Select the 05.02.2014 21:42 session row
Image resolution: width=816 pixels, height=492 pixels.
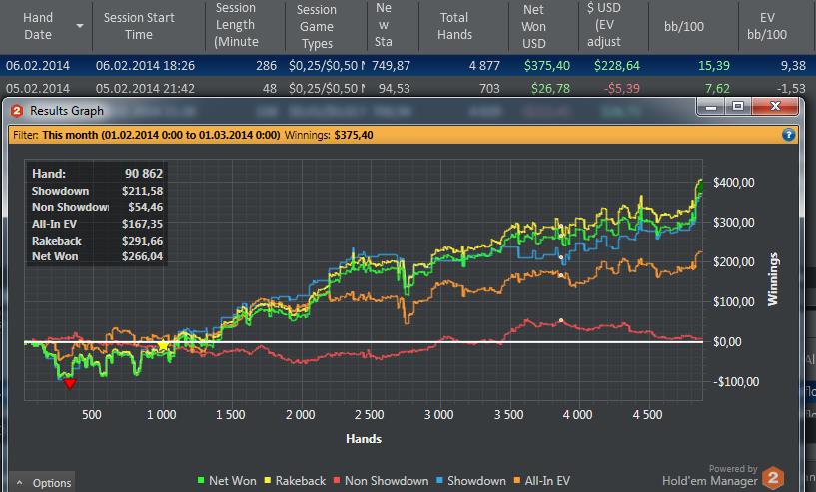coord(408,88)
